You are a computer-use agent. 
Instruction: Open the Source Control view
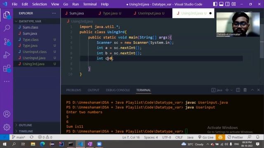pos(7,42)
